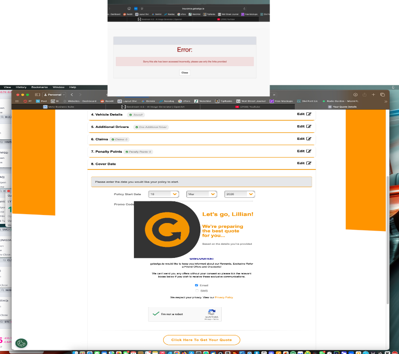399x354 pixels.
Task: Click Edit for Cover Date
Action: pyautogui.click(x=304, y=163)
